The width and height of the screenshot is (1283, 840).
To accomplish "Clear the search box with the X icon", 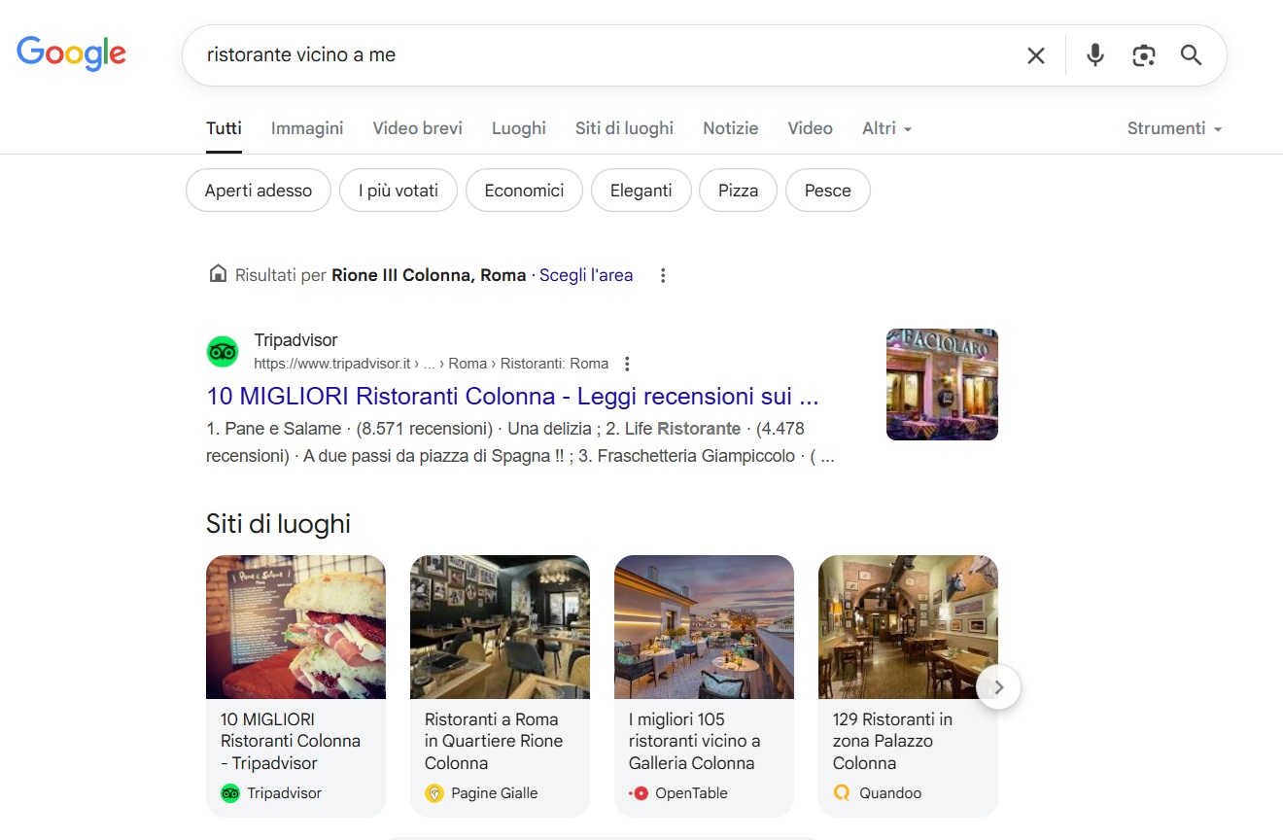I will (x=1036, y=55).
